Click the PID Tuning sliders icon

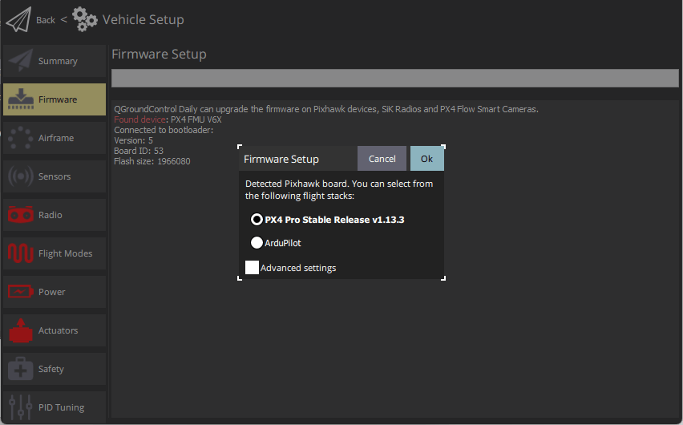[20, 407]
